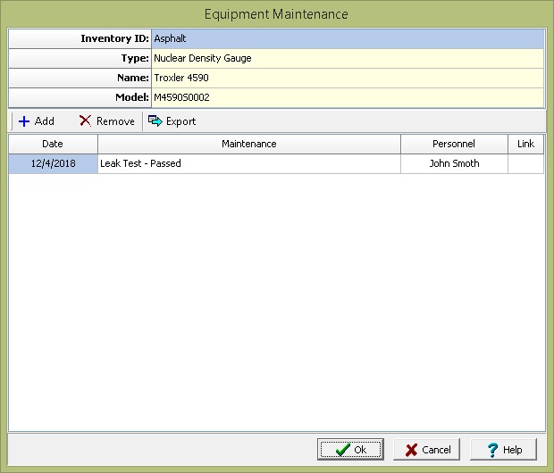Focus the Model field M4590S0002
The width and height of the screenshot is (554, 473).
[x=347, y=97]
